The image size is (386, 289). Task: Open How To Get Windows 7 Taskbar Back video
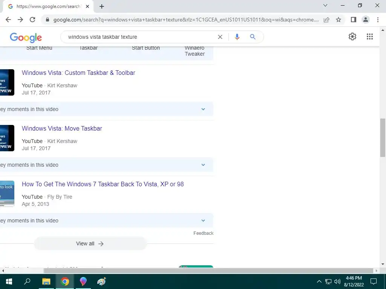coord(103,184)
